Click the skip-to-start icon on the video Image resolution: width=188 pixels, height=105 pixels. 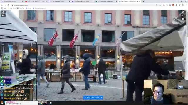click(x=183, y=19)
